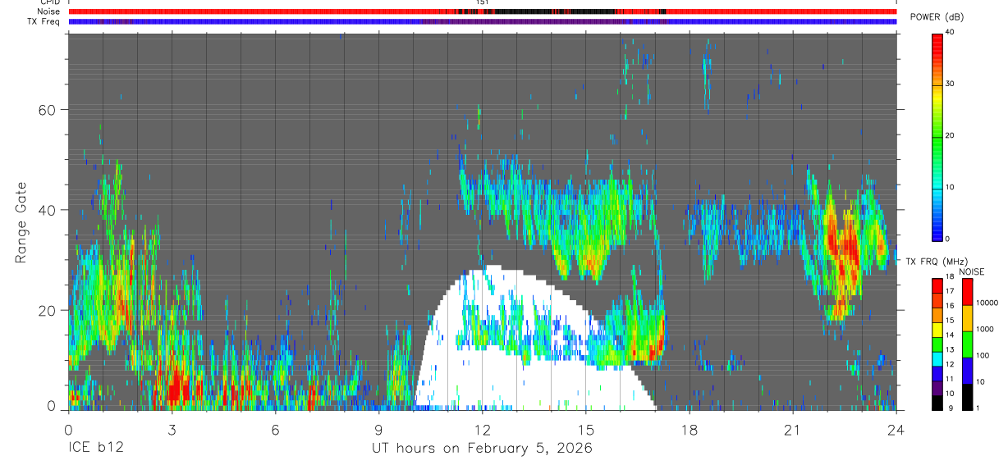Click the "ICE b12" radar beam label
The width and height of the screenshot is (1008, 465).
[94, 449]
